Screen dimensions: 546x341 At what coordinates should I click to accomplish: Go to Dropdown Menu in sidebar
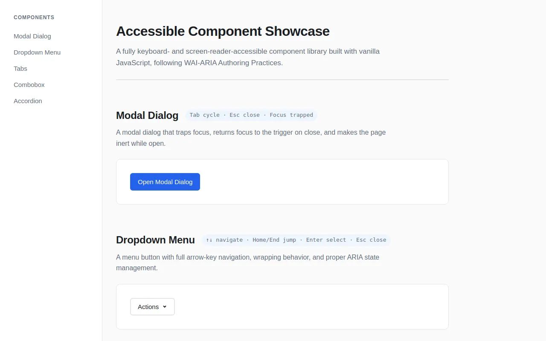tap(37, 52)
